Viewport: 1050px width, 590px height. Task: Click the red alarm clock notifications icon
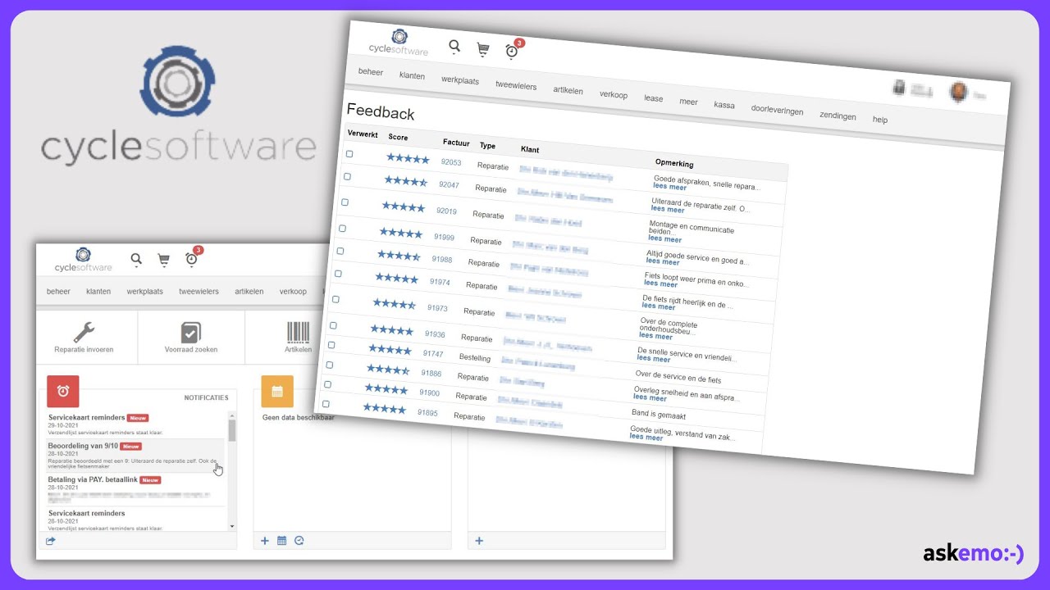pos(63,391)
